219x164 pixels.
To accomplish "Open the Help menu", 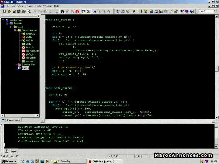I will coord(56,6).
